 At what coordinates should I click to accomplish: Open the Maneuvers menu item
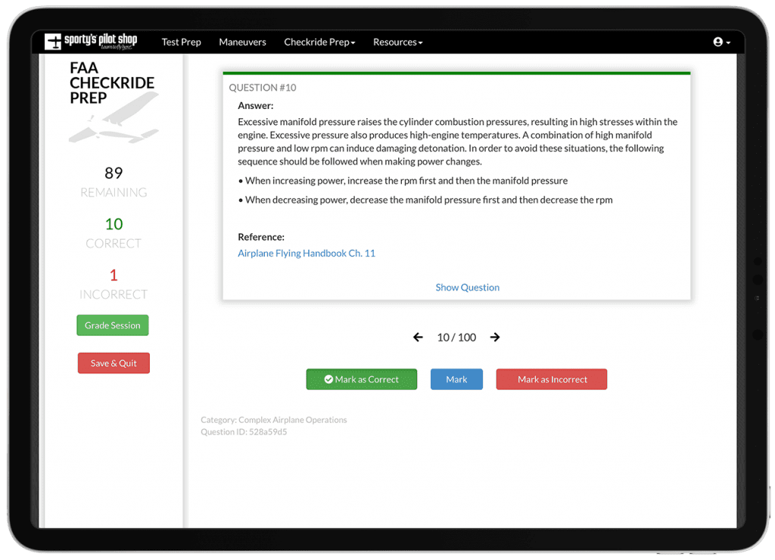point(242,42)
